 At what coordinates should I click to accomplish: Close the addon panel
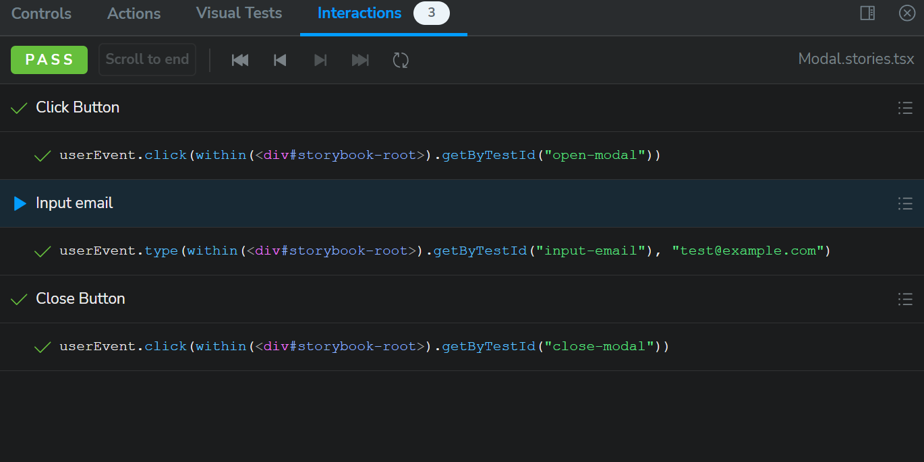tap(907, 13)
